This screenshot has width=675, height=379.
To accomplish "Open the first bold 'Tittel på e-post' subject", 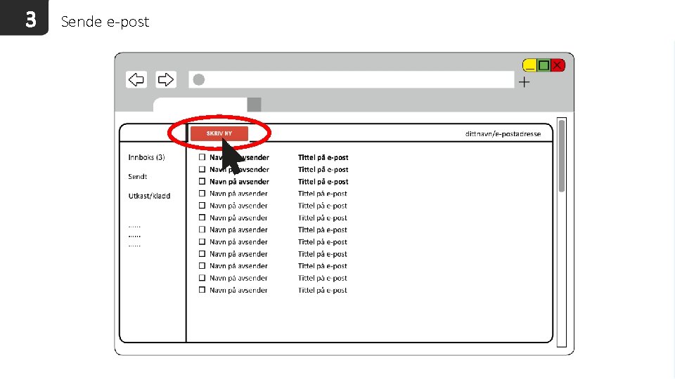I will (x=323, y=158).
